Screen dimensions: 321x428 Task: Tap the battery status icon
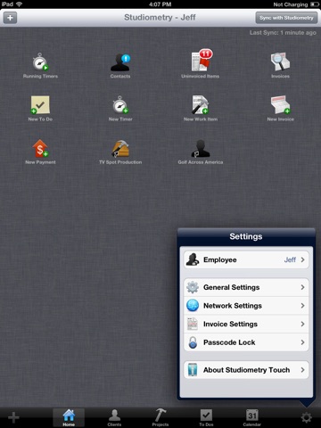[315, 4]
